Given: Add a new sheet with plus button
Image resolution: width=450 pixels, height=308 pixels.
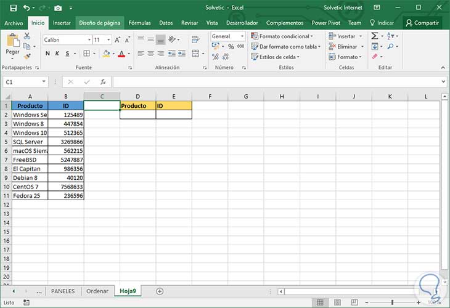Looking at the screenshot, I should click(160, 291).
